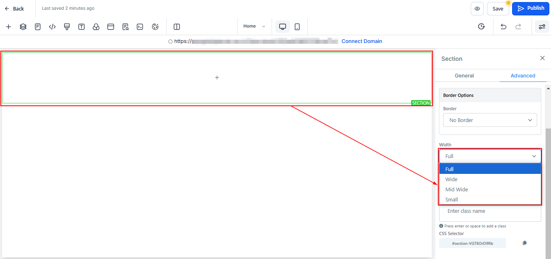Click the Connect Domain link
The height and width of the screenshot is (259, 551).
[x=362, y=41]
